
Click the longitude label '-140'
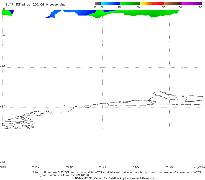pos(69,167)
